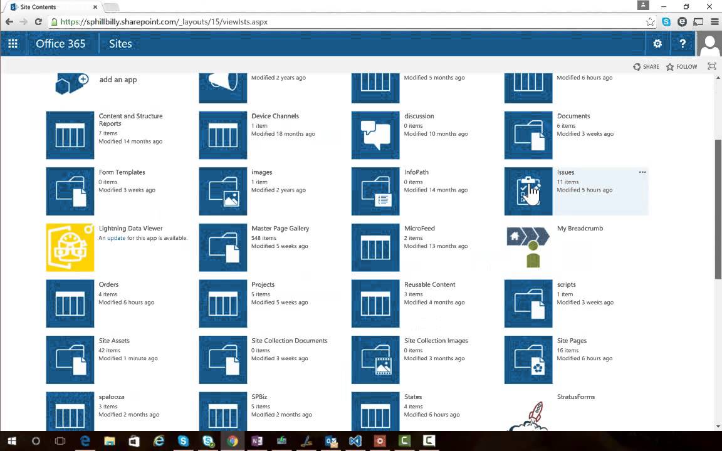This screenshot has height=451, width=722.
Task: Open the Lightning Data Viewer app icon
Action: (x=70, y=247)
